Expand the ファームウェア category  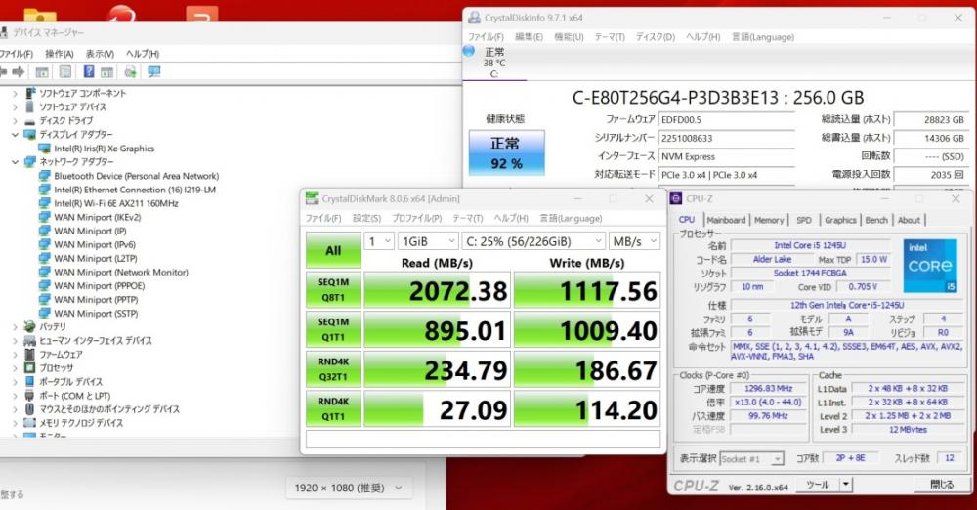(x=15, y=354)
